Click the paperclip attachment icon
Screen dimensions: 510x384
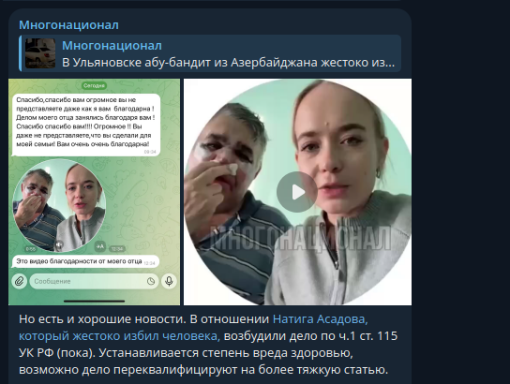[19, 281]
